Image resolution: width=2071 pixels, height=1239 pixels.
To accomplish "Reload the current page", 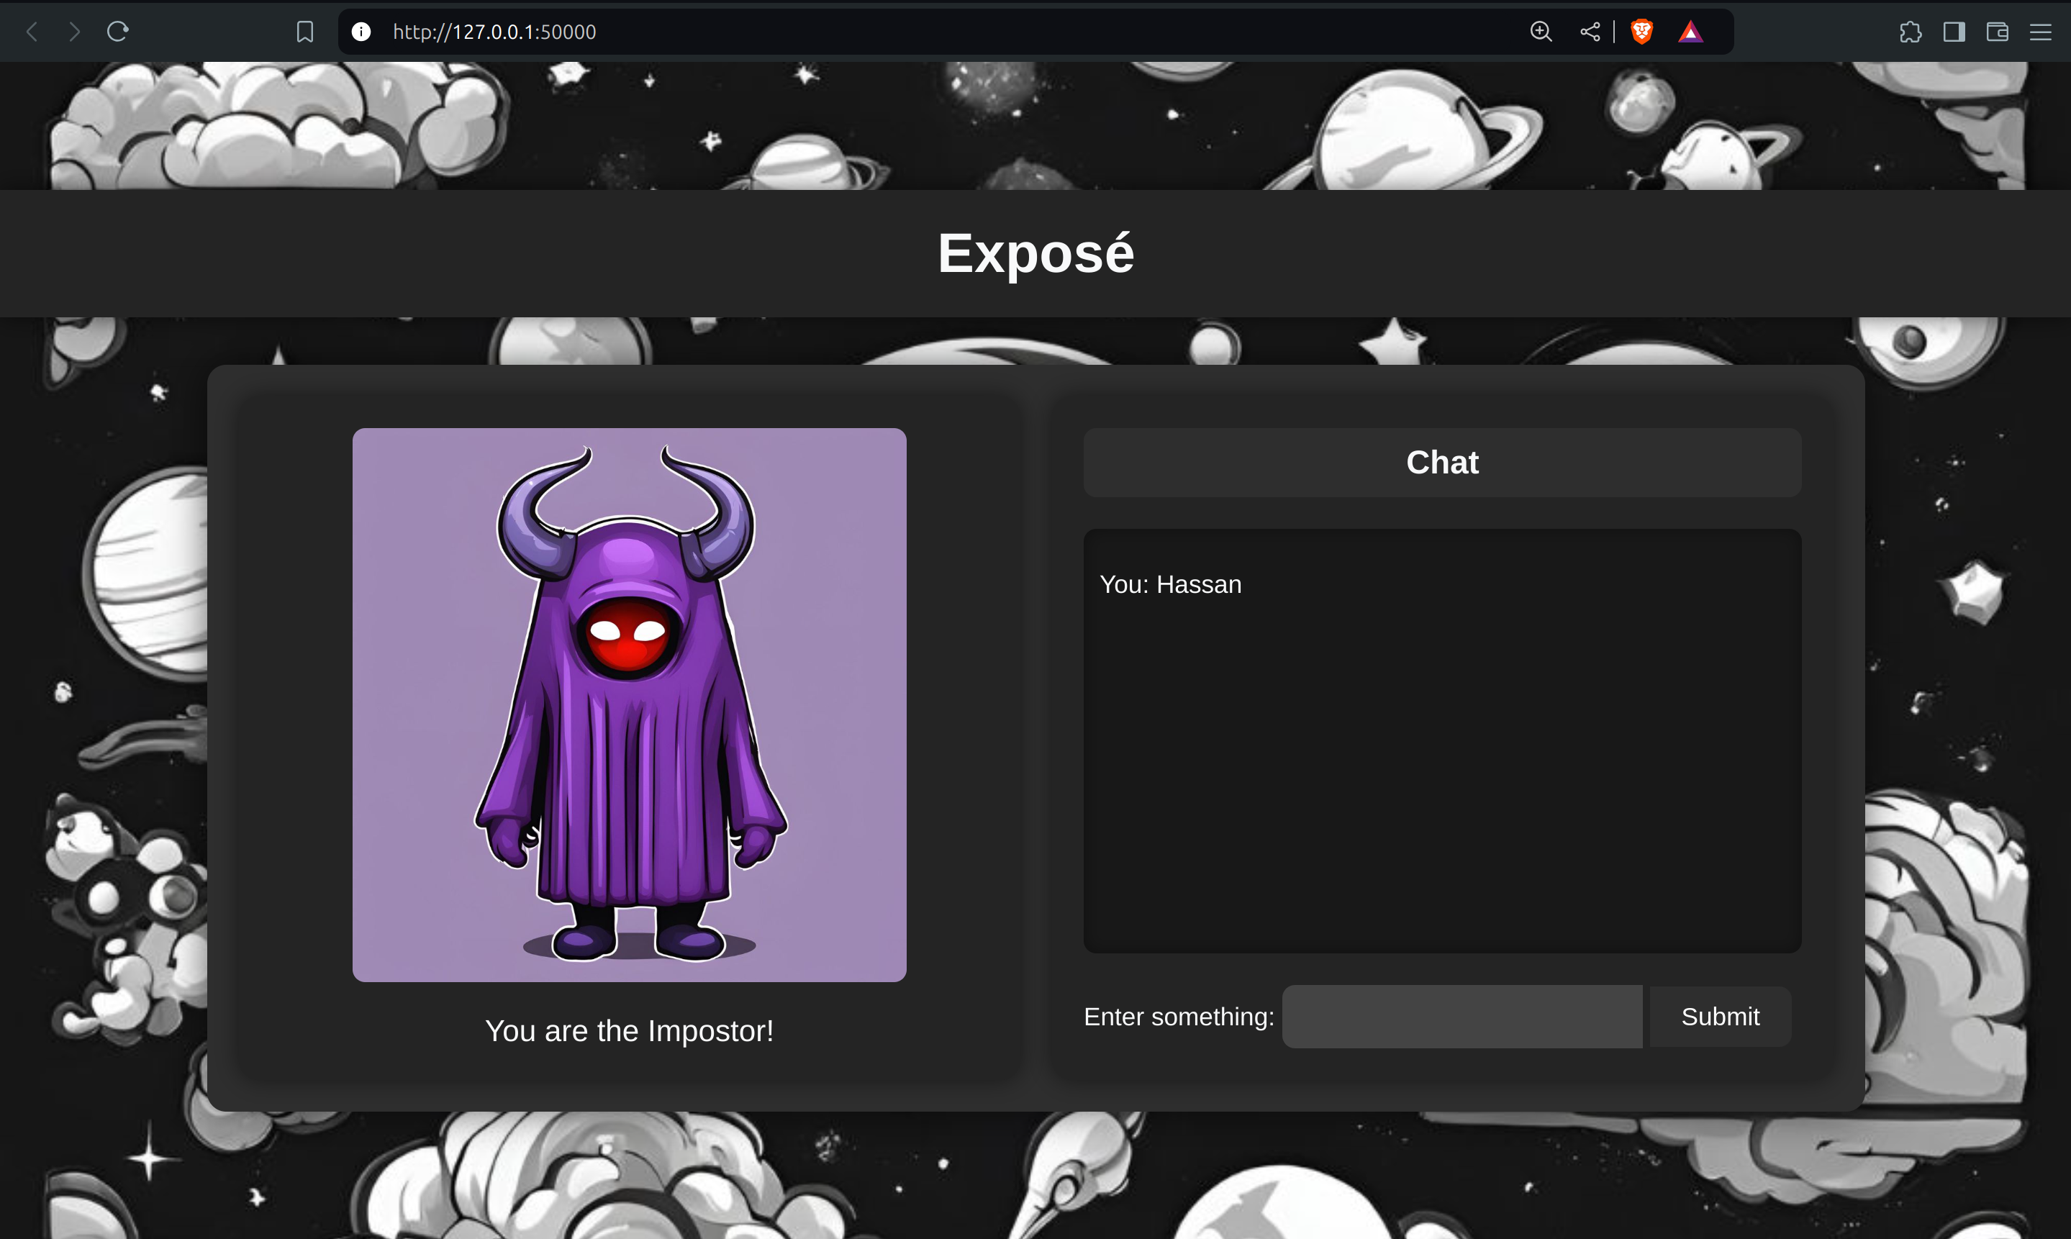I will [118, 32].
